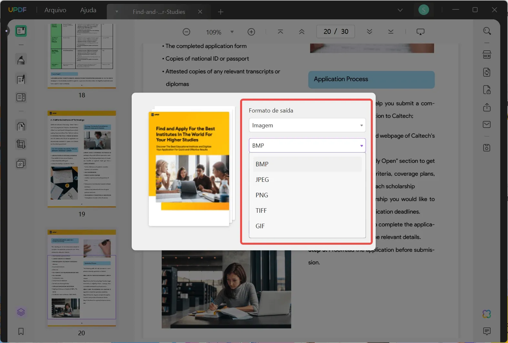Viewport: 508px width, 343px height.
Task: Send the file by email icon
Action: [x=487, y=124]
